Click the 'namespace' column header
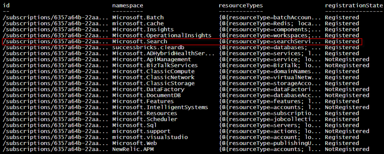The width and height of the screenshot is (384, 154). click(127, 6)
